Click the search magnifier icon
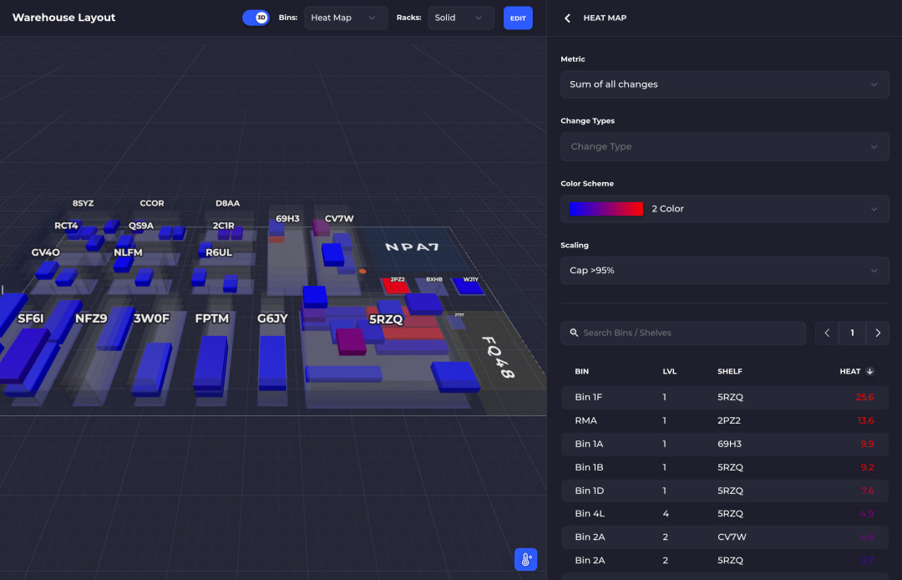The width and height of the screenshot is (902, 580). tap(574, 333)
